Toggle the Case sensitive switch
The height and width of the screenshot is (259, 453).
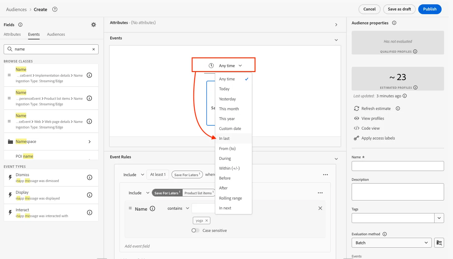(195, 230)
